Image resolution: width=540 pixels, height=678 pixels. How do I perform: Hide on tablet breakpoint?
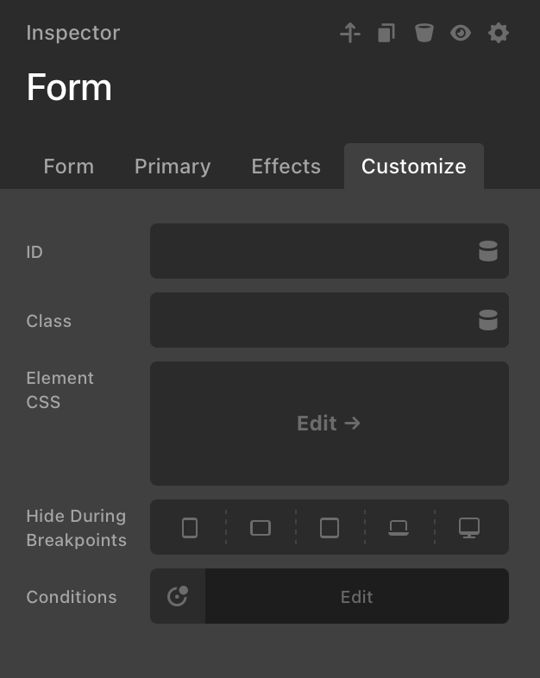330,527
